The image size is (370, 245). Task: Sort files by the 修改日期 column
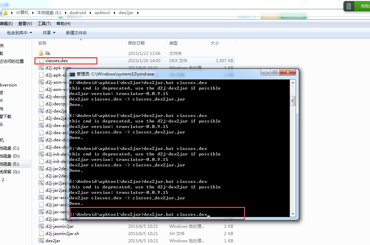tap(136, 43)
